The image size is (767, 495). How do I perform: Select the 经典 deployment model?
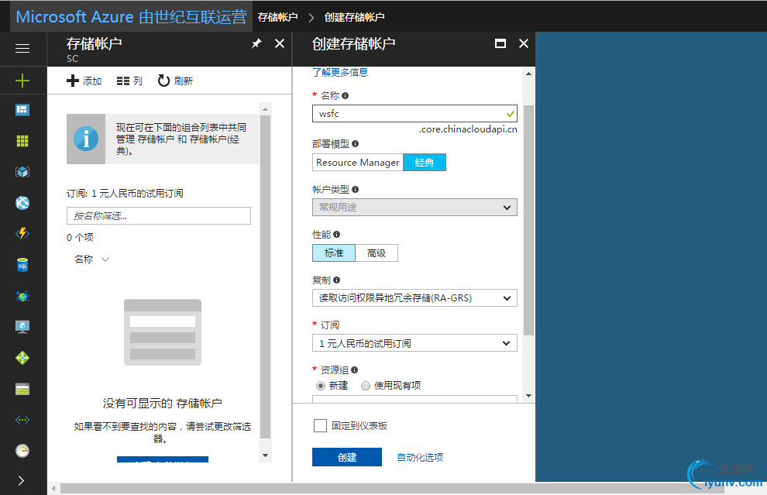[x=425, y=163]
